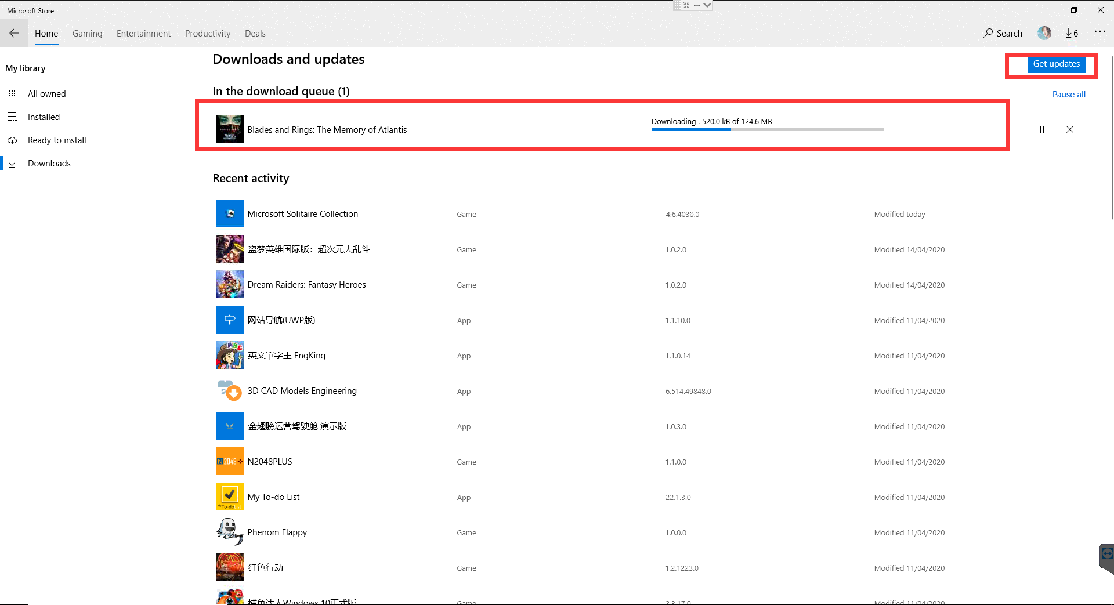Switch to the Gaming tab
The width and height of the screenshot is (1114, 605).
(x=88, y=34)
